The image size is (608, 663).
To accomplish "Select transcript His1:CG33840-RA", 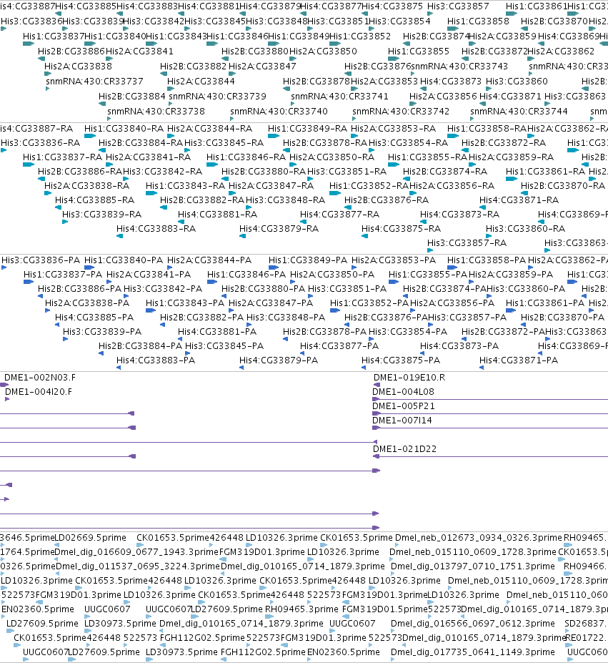I will click(124, 129).
